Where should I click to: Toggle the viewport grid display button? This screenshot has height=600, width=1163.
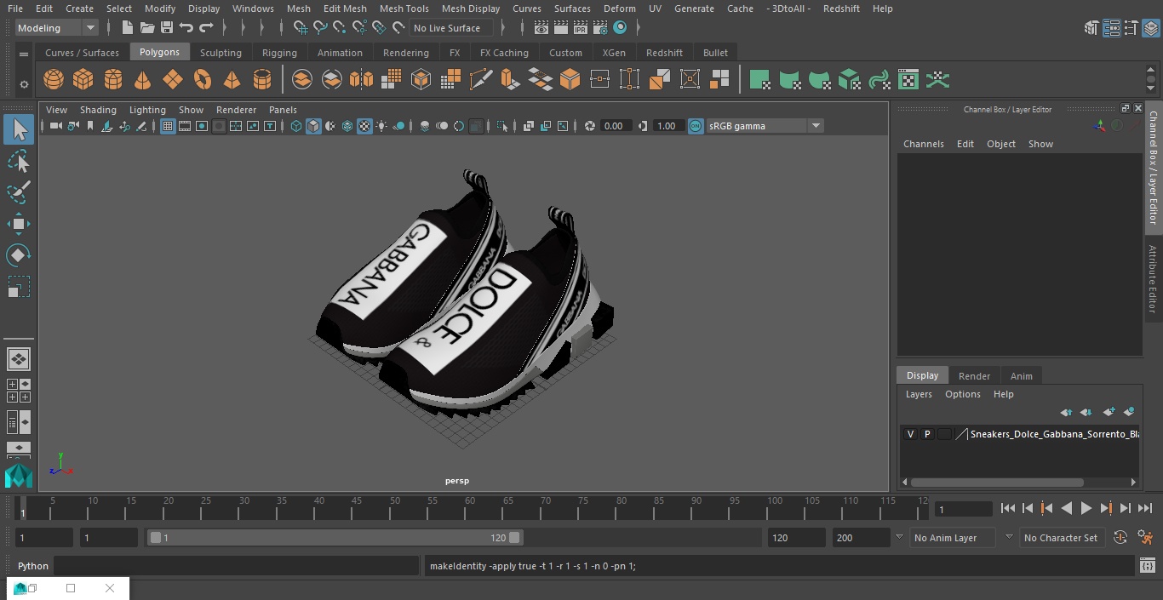[x=168, y=126]
